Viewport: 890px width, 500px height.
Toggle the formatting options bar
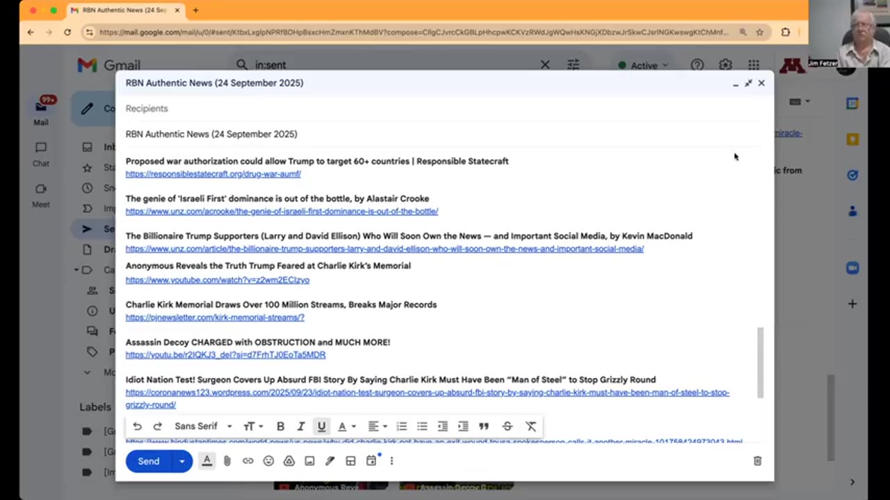click(207, 461)
